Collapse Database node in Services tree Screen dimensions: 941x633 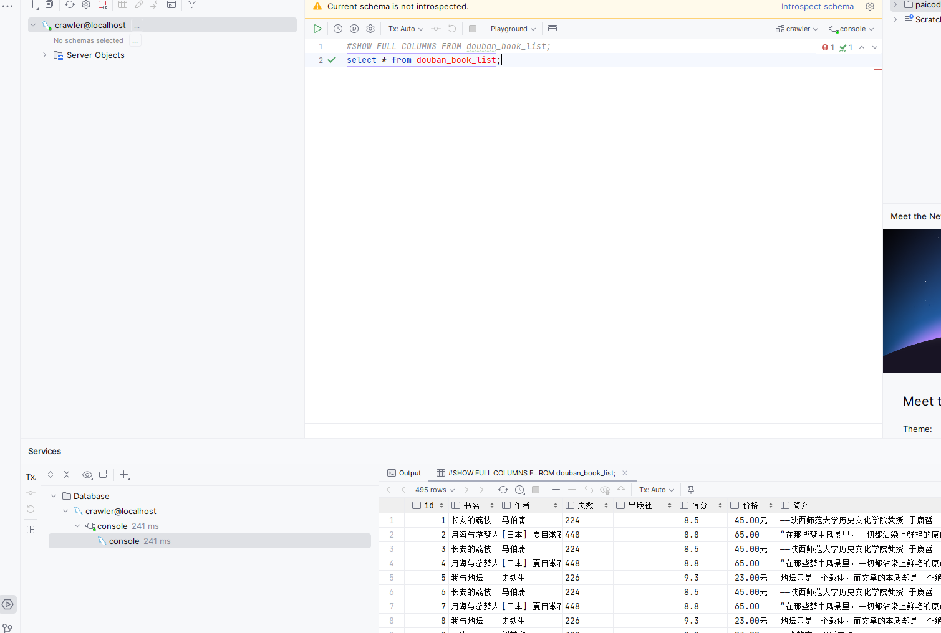coord(54,496)
